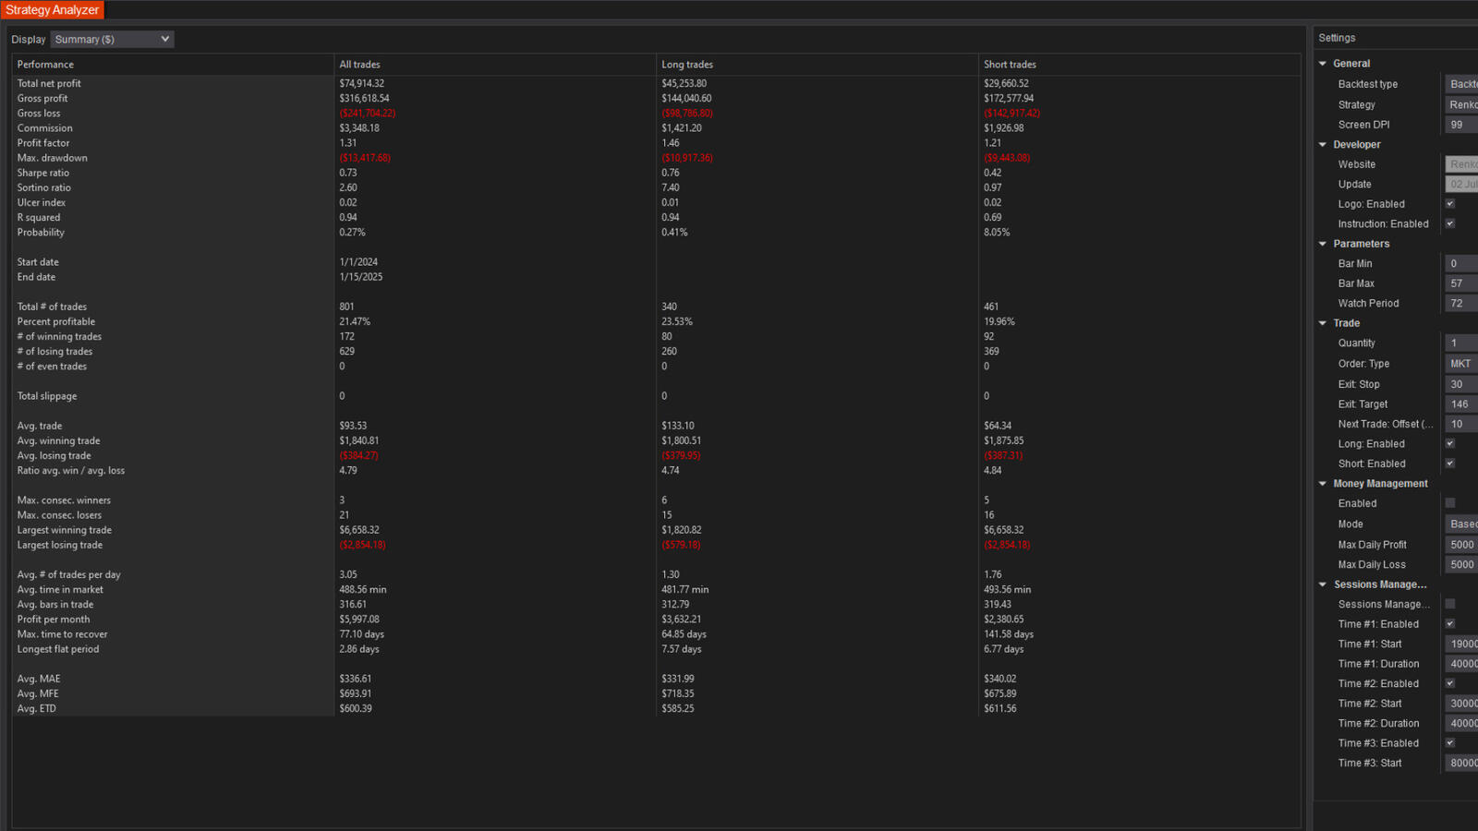Click the Short trades column header
The width and height of the screenshot is (1478, 831).
point(1010,65)
